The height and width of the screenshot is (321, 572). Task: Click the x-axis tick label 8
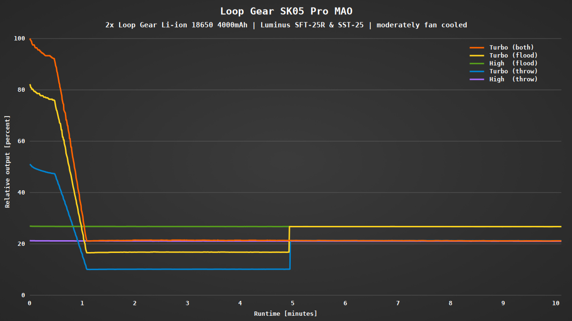pos(450,303)
